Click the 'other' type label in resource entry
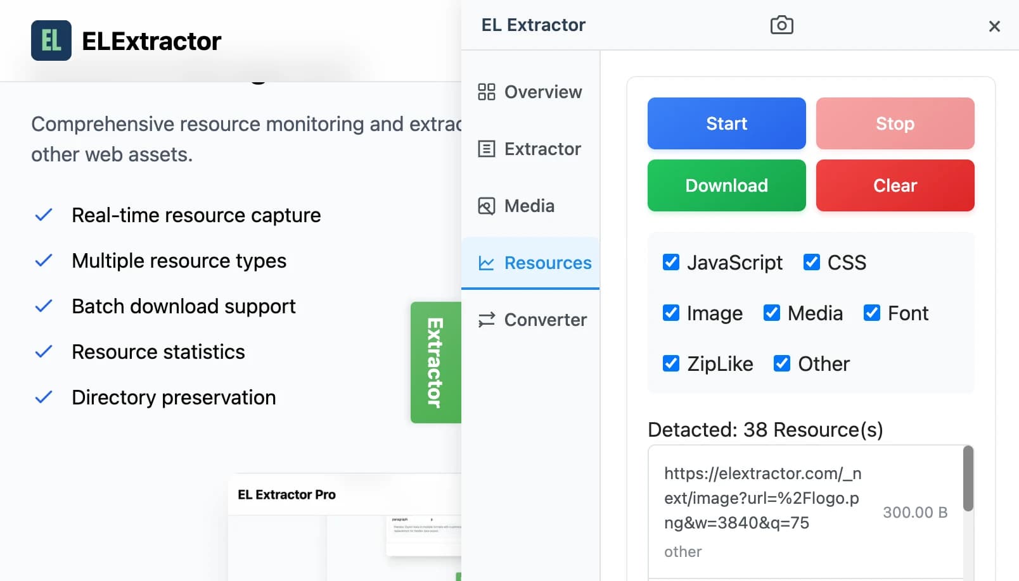 click(x=683, y=552)
